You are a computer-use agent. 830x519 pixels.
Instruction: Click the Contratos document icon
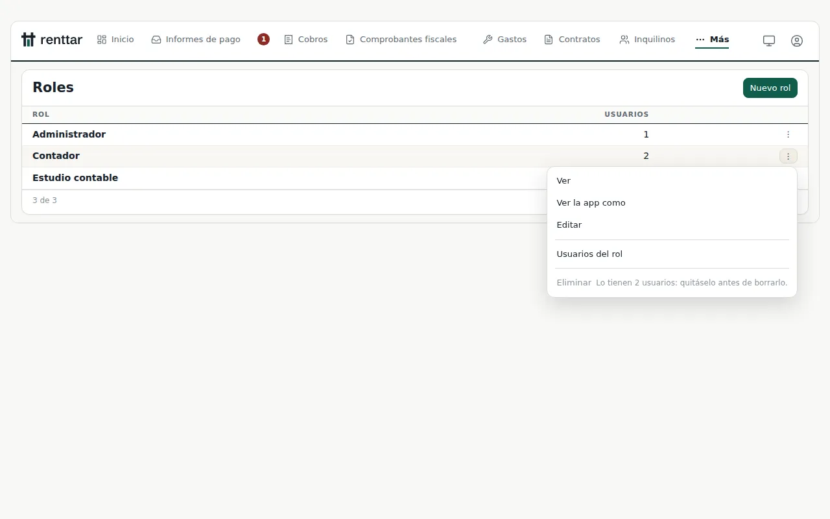click(x=549, y=40)
